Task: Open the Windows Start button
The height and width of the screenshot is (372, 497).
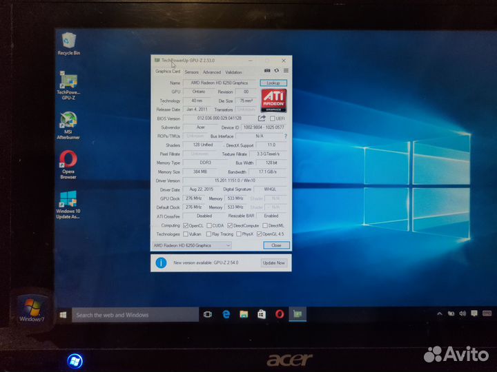Action: coord(63,315)
